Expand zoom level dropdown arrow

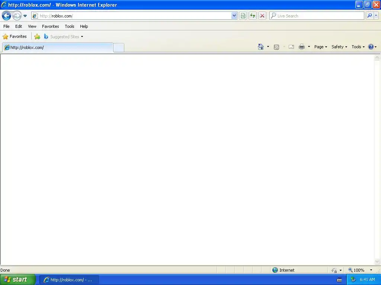point(371,270)
